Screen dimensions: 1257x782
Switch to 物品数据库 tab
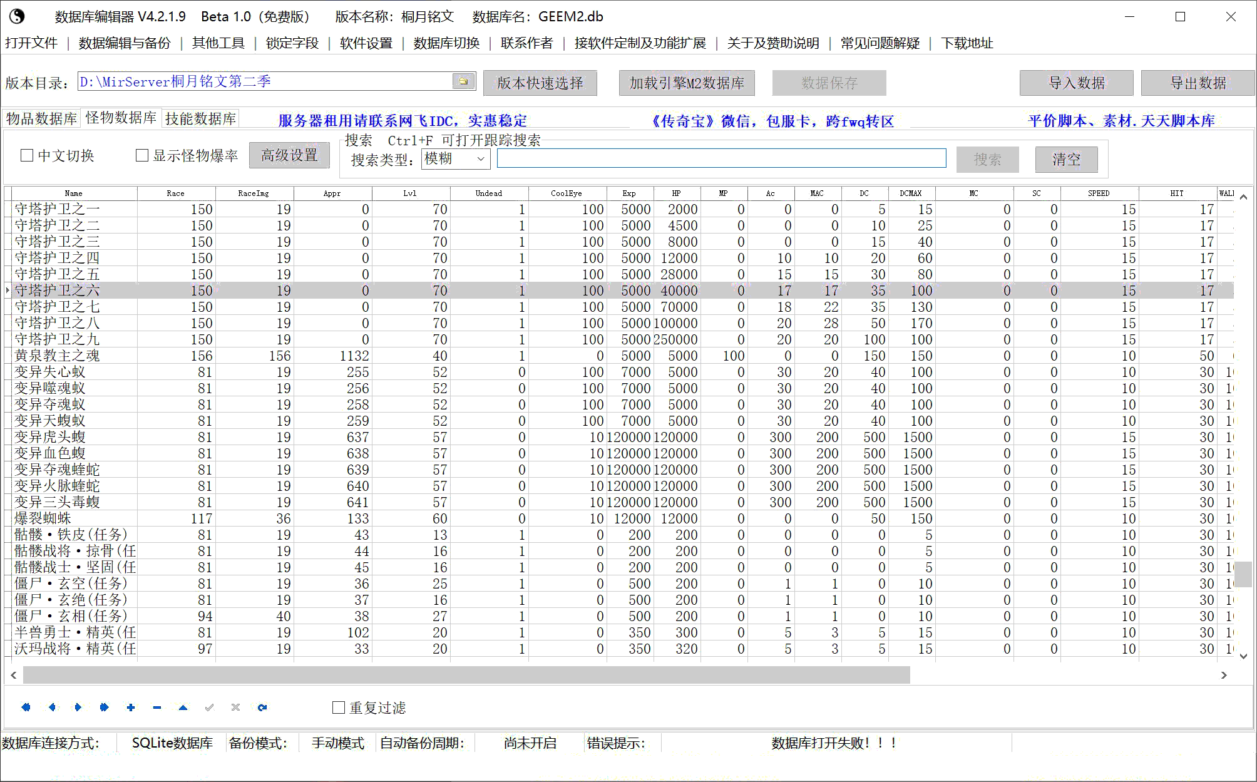tap(41, 119)
